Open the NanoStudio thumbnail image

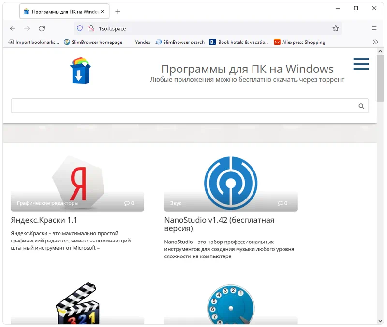click(x=231, y=184)
